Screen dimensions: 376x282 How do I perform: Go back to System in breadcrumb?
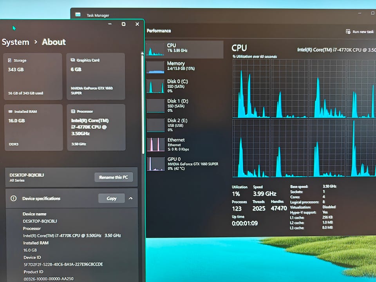coord(15,42)
